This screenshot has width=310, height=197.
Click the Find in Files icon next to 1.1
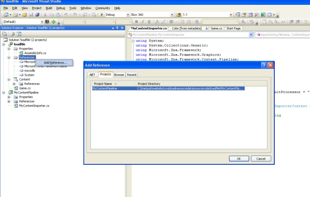[179, 15]
